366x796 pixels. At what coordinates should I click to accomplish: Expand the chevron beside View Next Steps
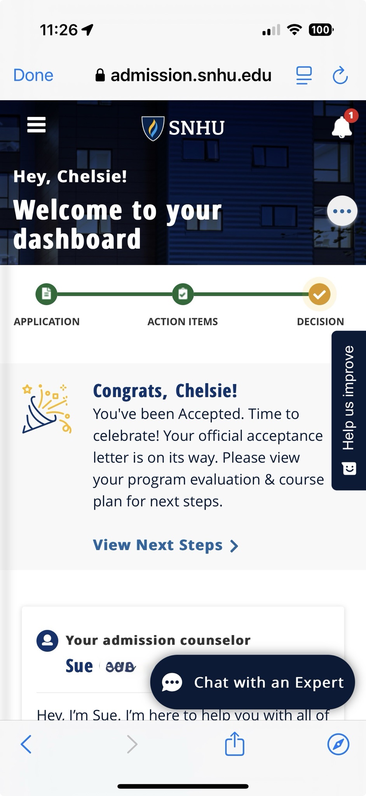[234, 546]
